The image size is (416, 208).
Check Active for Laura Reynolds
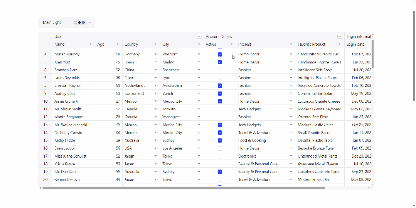(220, 78)
